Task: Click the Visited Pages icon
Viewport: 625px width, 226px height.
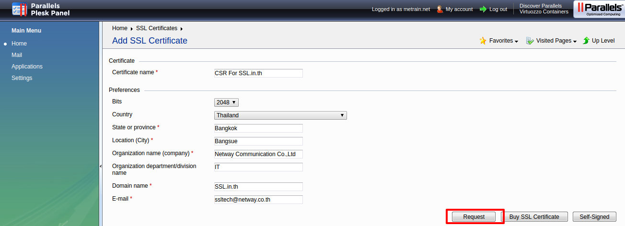Action: click(530, 41)
